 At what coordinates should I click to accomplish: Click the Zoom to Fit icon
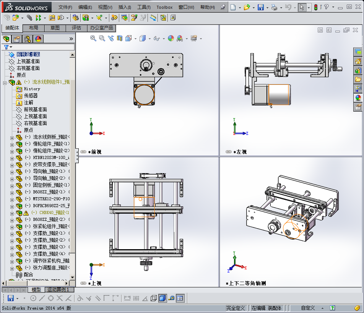coord(93,38)
